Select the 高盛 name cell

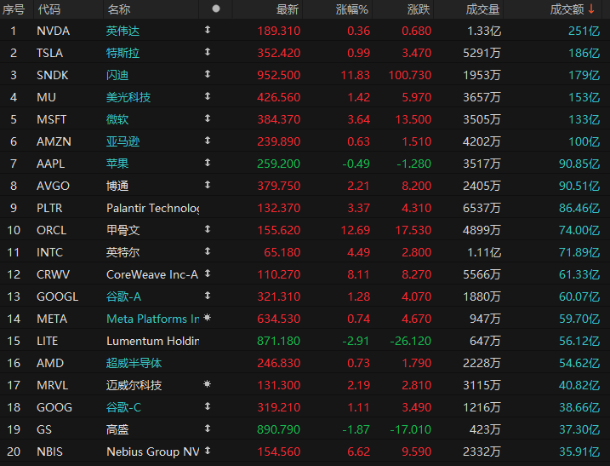coord(117,429)
